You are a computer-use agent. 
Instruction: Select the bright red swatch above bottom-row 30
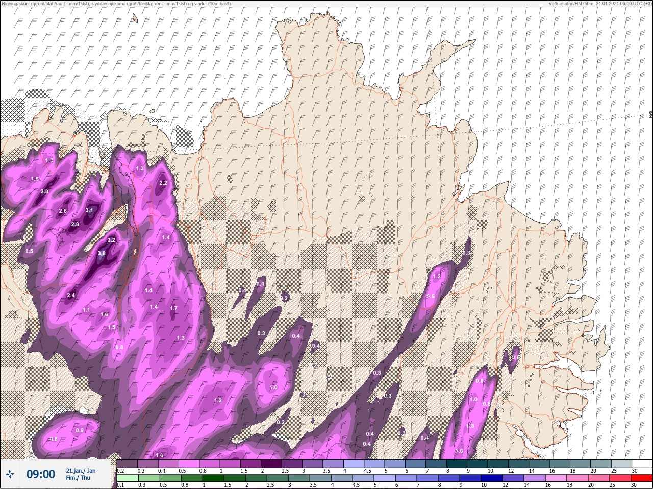coord(641,478)
